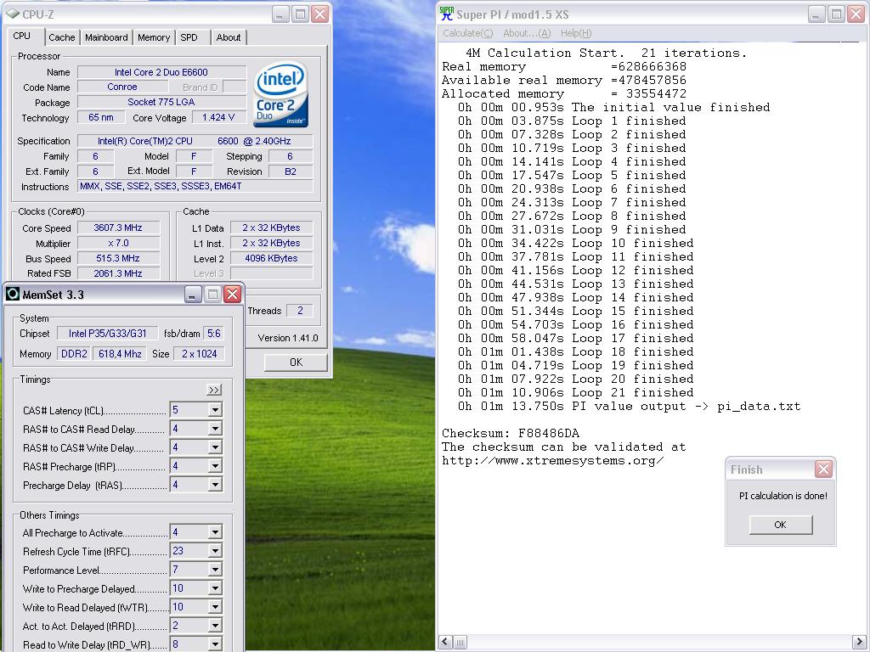The image size is (870, 652).
Task: Click the MemSet Chipset field Intel P35/G33/G31
Action: coord(108,334)
